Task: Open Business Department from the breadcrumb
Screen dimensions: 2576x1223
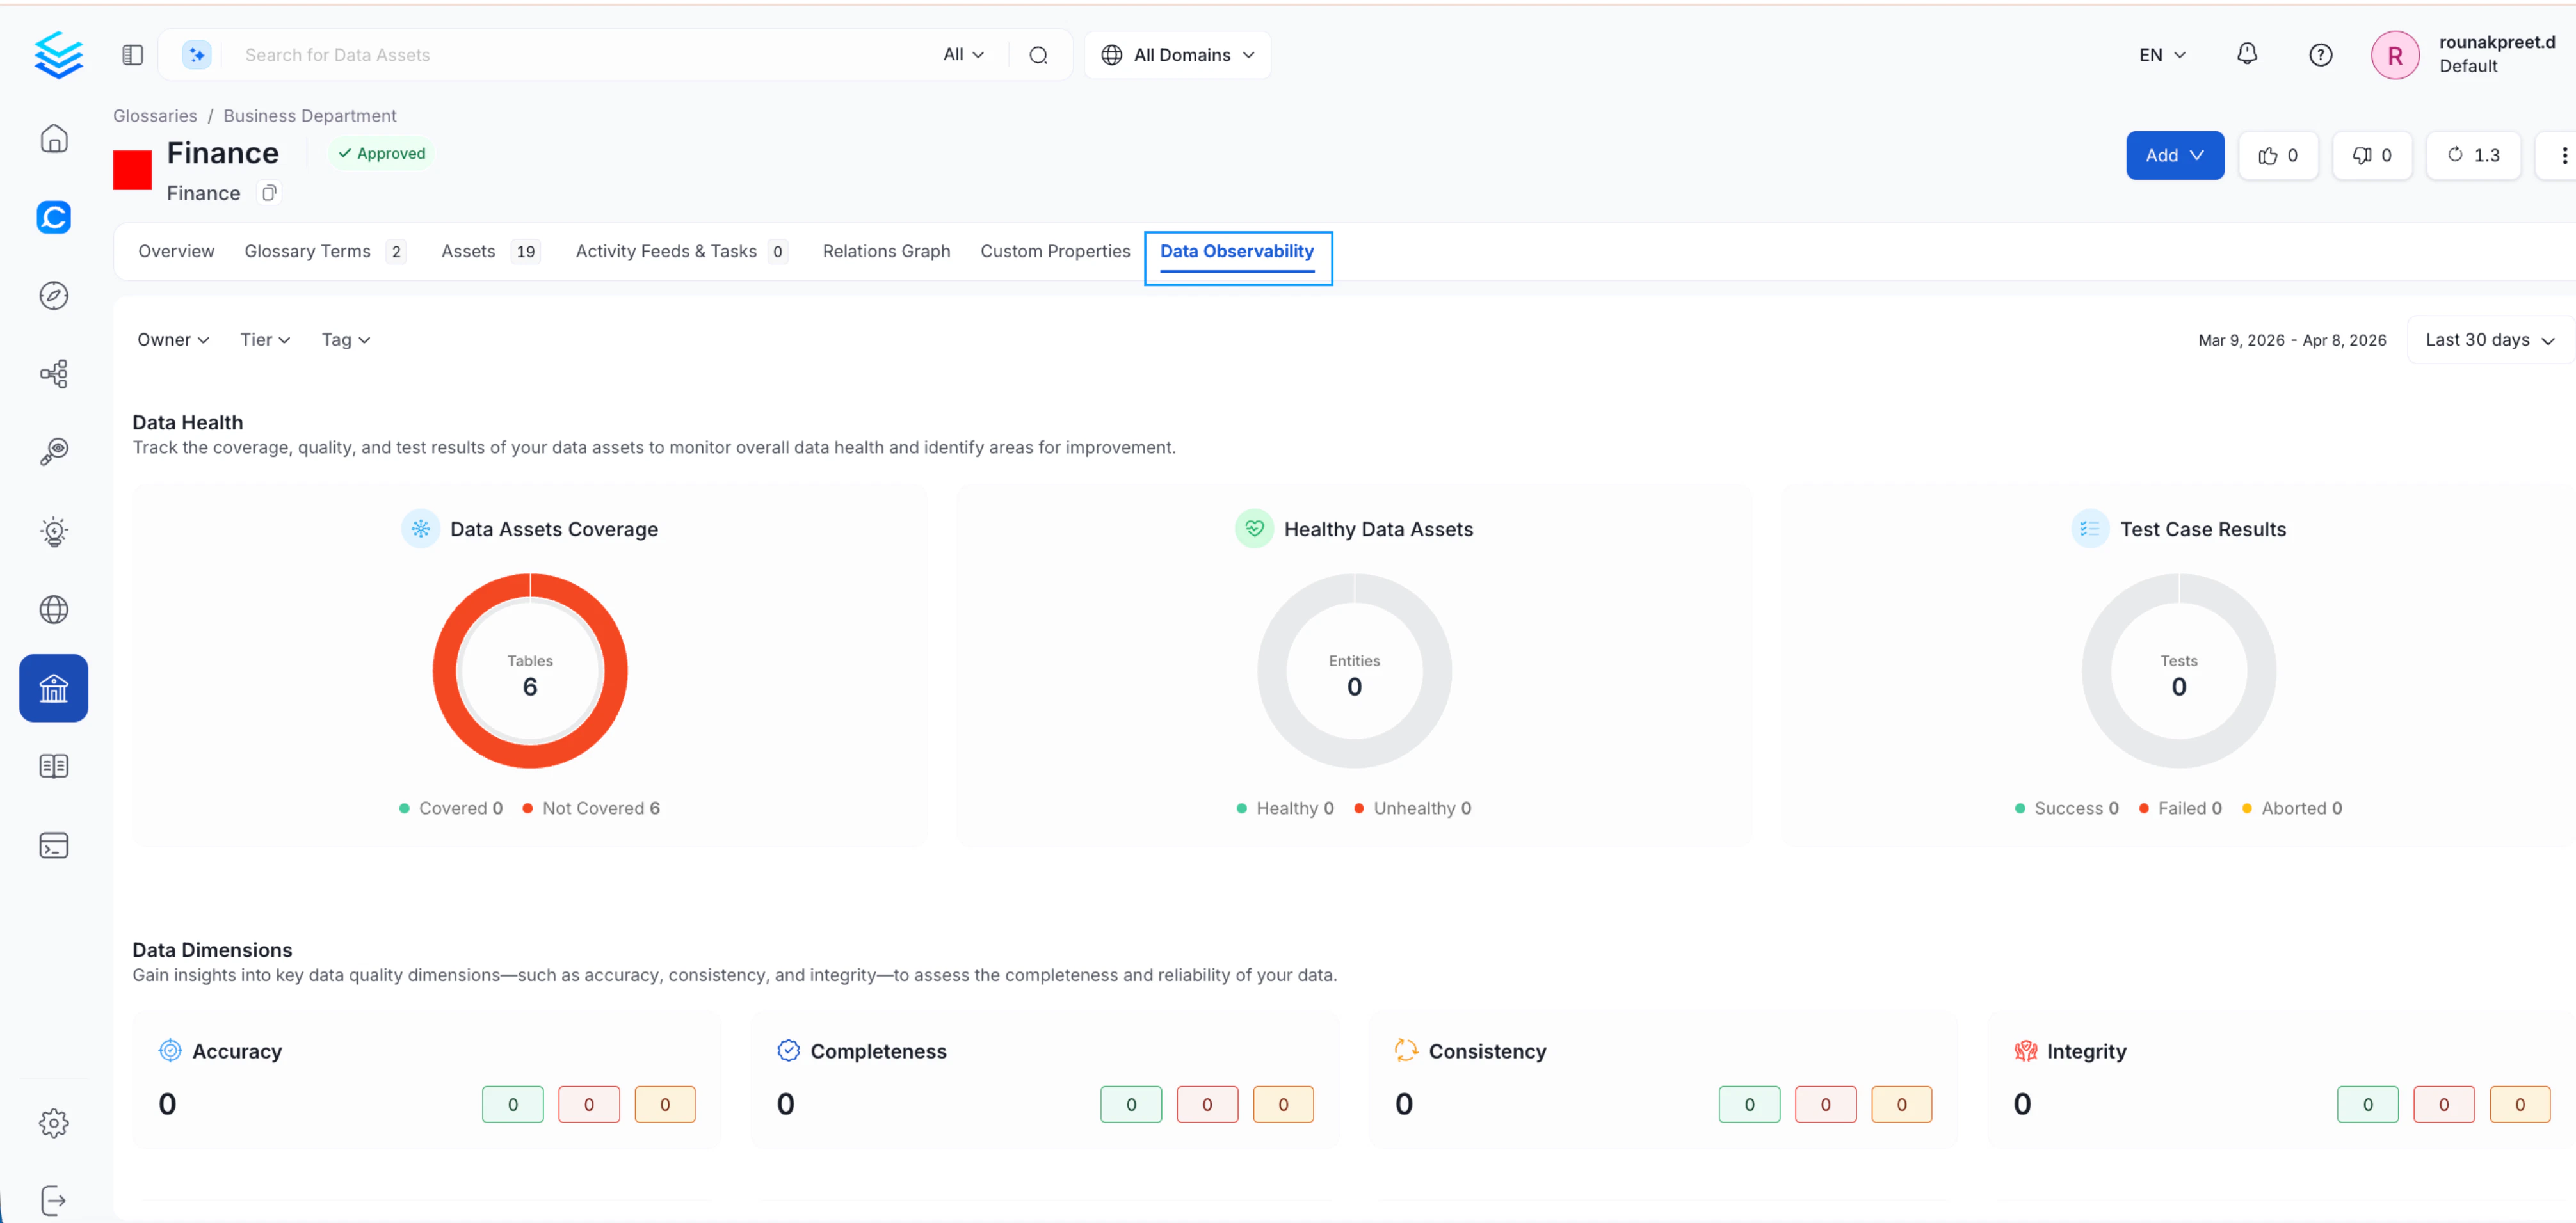Action: click(309, 115)
